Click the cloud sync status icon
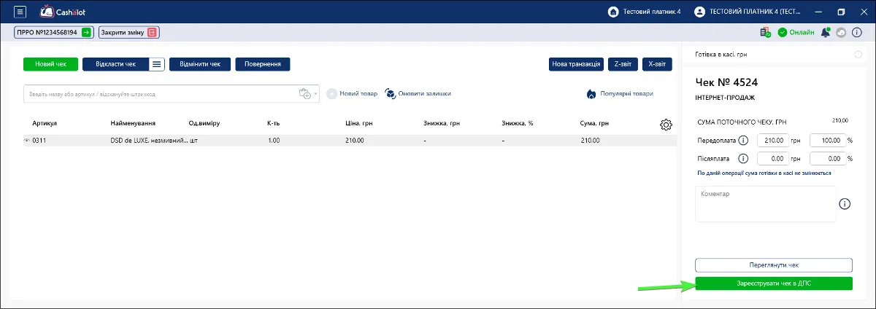The height and width of the screenshot is (309, 876). [841, 32]
